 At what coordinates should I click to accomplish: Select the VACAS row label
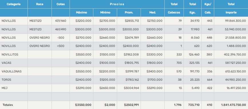coord(6,63)
